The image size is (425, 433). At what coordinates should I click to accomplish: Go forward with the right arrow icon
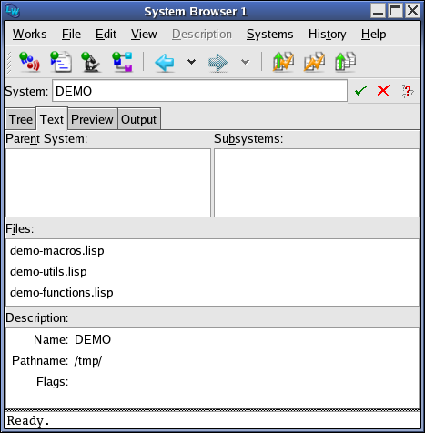pos(218,63)
